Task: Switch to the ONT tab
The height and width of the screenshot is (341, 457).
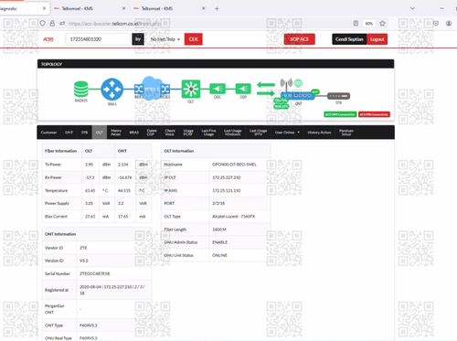Action: (69, 133)
